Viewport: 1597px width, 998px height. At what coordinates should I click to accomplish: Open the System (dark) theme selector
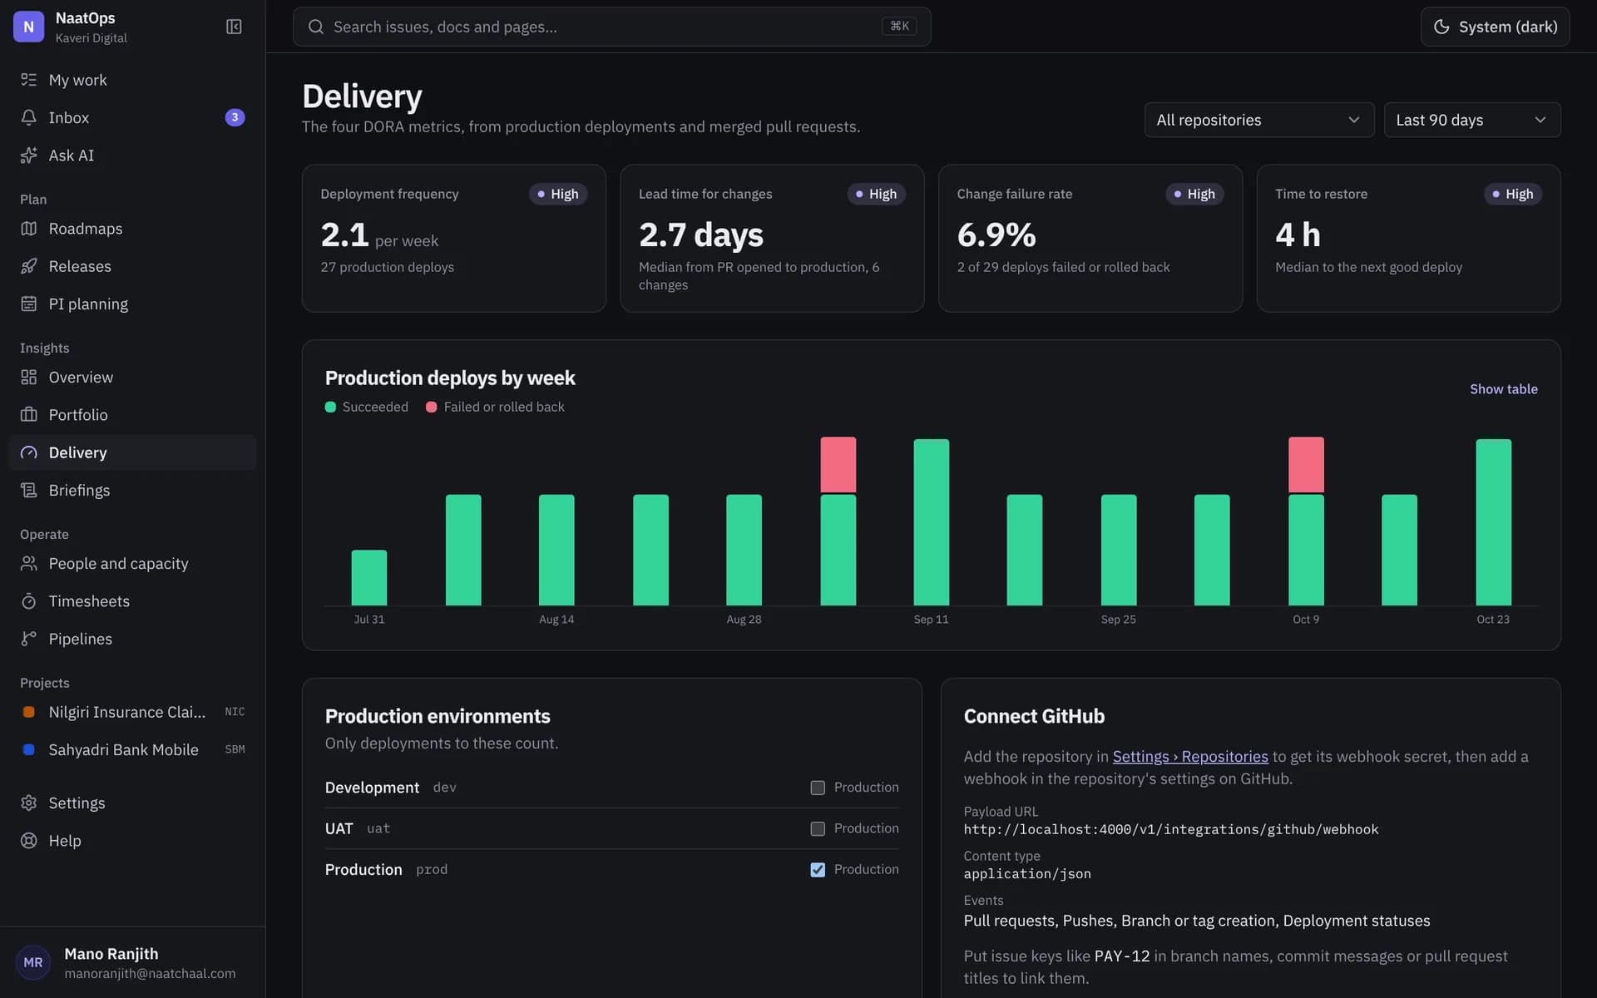tap(1495, 27)
